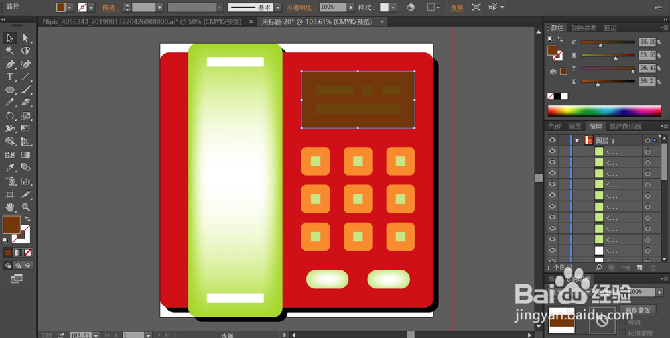Viewport: 670px width, 338px height.
Task: Select the Eyedropper tool
Action: (10, 167)
